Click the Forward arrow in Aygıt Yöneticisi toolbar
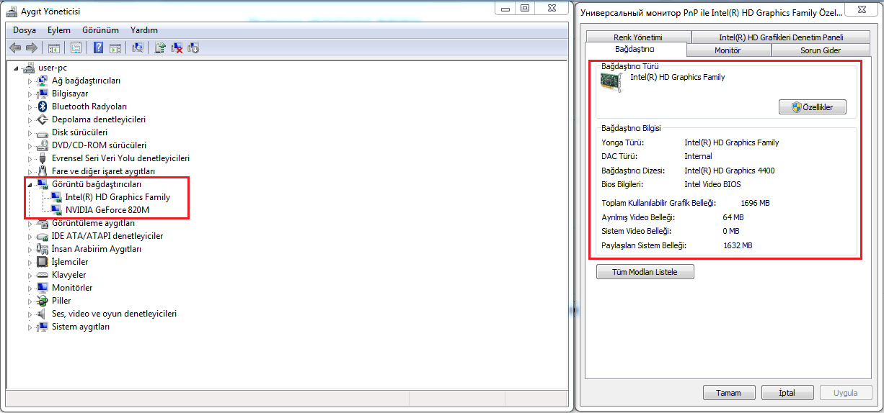 point(31,47)
